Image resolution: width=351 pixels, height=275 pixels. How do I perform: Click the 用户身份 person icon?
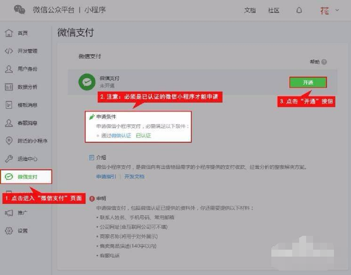click(x=9, y=69)
